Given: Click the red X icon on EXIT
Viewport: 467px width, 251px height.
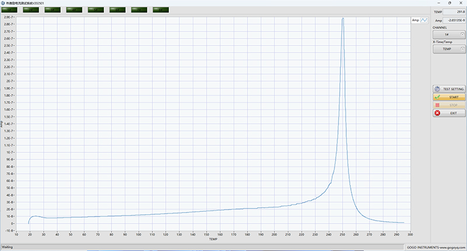Looking at the screenshot, I should click(437, 113).
